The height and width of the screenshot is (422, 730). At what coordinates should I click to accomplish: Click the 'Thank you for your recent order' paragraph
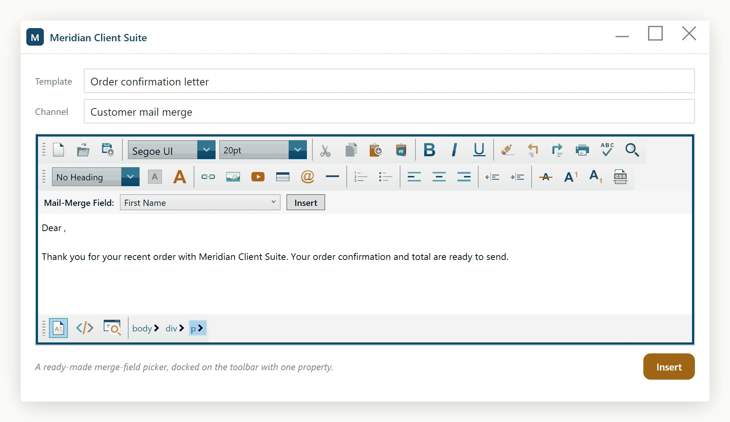275,257
